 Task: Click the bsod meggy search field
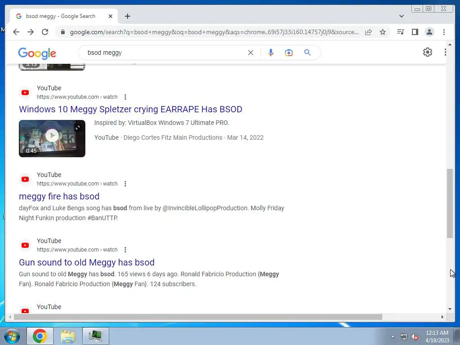[164, 53]
